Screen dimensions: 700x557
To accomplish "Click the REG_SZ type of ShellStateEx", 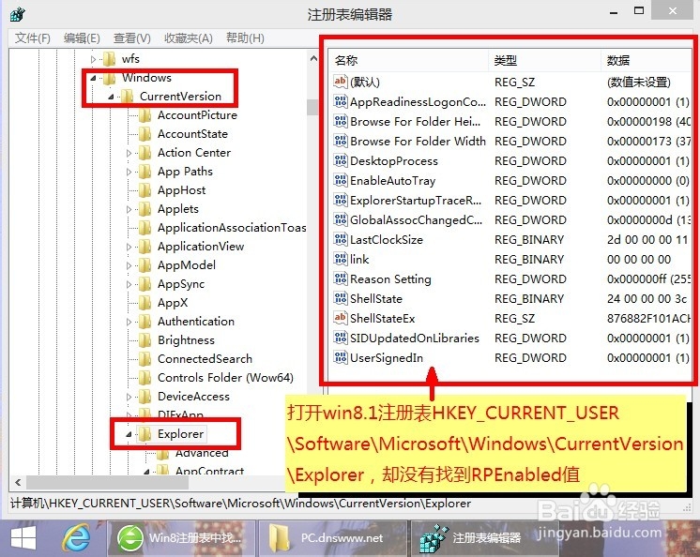I will click(515, 319).
